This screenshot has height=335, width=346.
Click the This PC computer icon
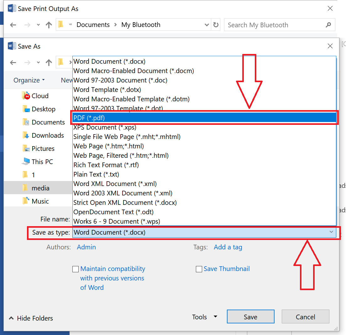[x=26, y=162]
